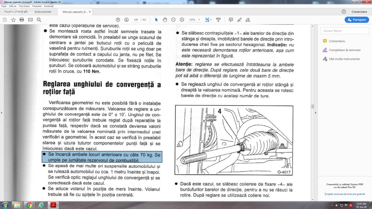Image resolution: width=372 pixels, height=209 pixels.
Task: Add a comment with speech bubble icon
Action: tap(231, 20)
